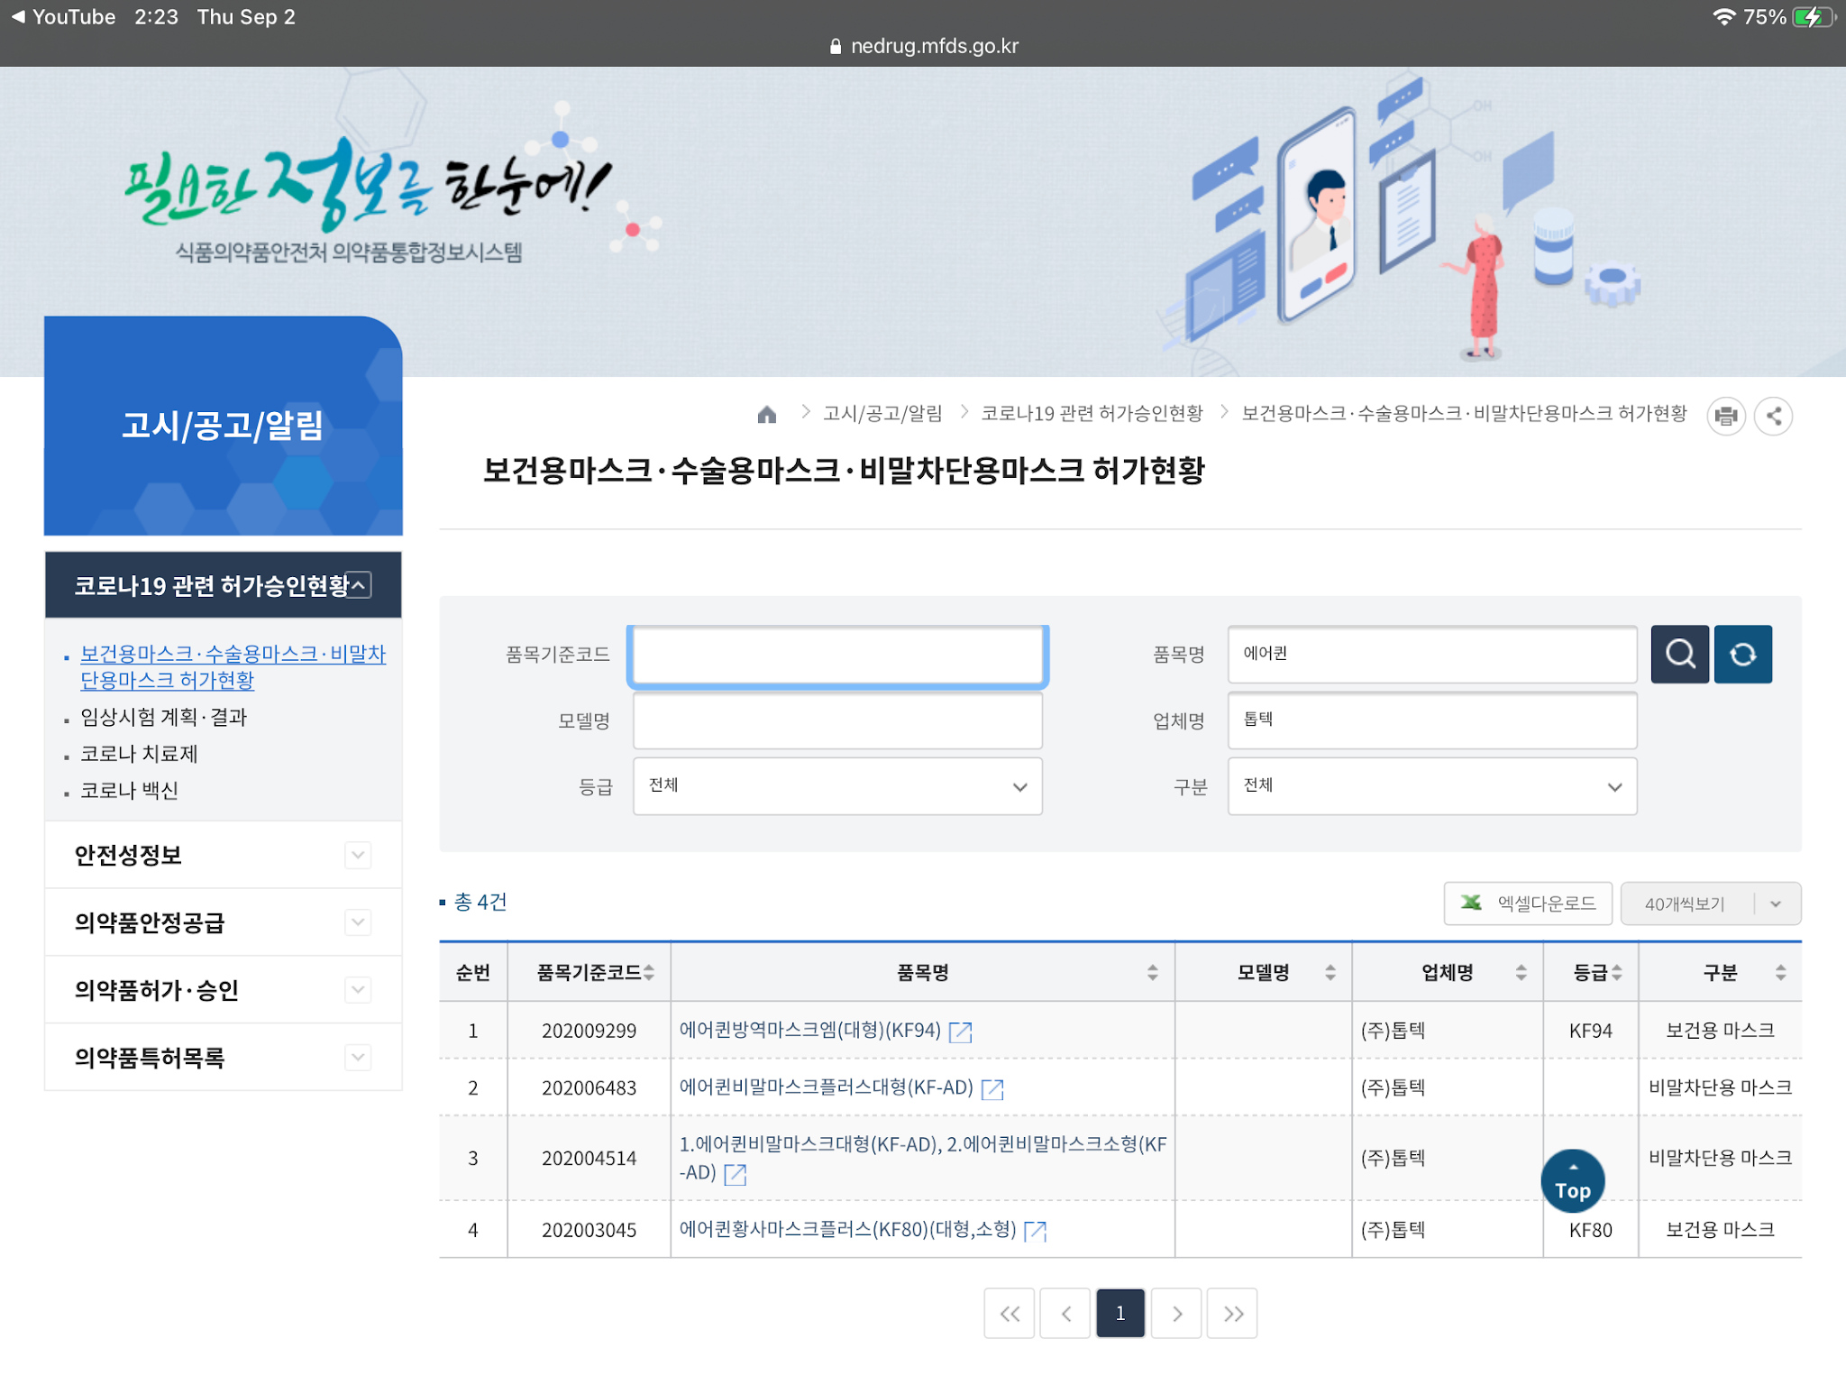This screenshot has height=1385, width=1846.
Task: Tap the Wi-Fi status icon
Action: pos(1723,17)
